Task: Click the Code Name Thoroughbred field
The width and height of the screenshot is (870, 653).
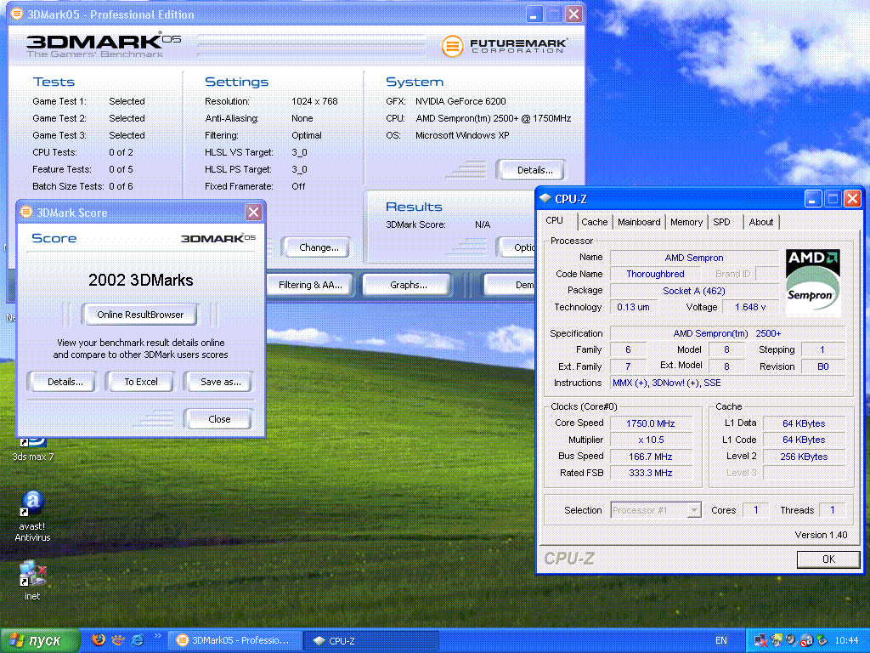Action: 655,274
